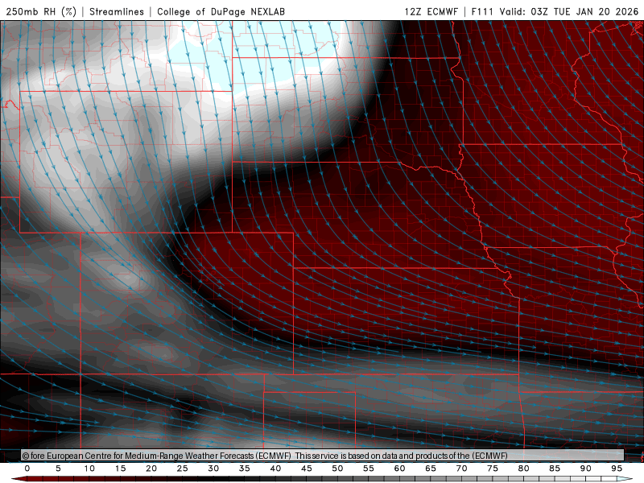644x483 pixels.
Task: Select the '70' color scale label
Action: coord(461,469)
